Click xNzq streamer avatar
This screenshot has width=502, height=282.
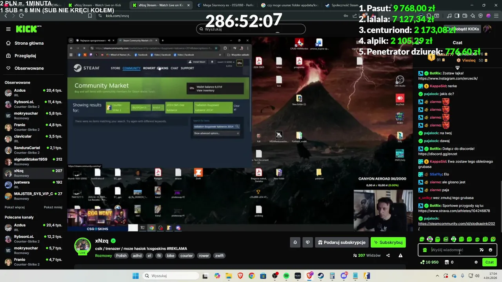(83, 246)
